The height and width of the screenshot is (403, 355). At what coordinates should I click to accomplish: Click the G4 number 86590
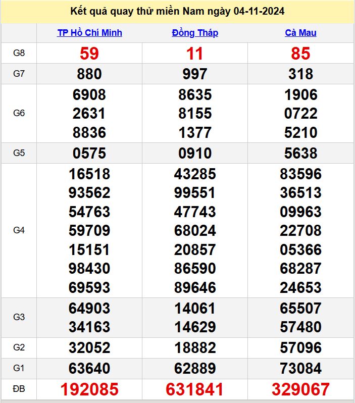click(195, 269)
